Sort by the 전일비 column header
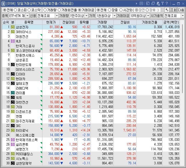Viewport: 186px width, 168px height. pos(125,22)
